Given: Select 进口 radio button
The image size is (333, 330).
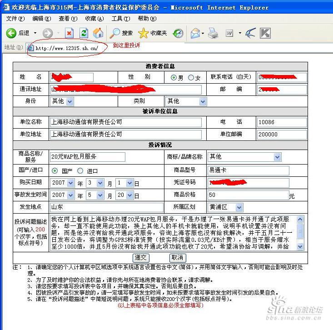Looking at the screenshot, I should point(80,170).
